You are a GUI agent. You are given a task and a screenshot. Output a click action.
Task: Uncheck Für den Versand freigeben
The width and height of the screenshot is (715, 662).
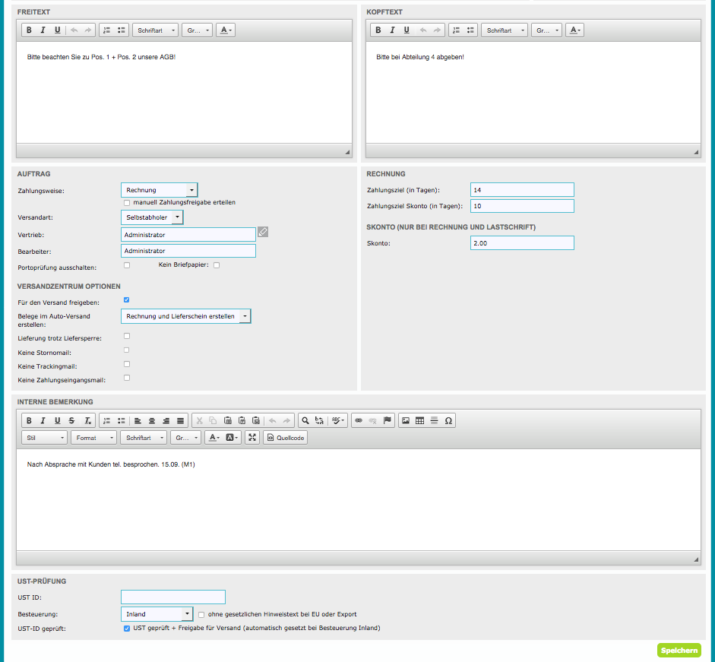126,300
